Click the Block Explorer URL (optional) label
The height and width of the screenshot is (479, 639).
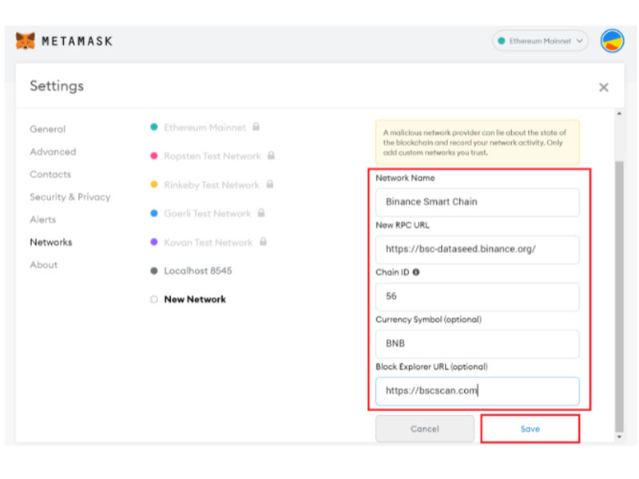coord(431,366)
